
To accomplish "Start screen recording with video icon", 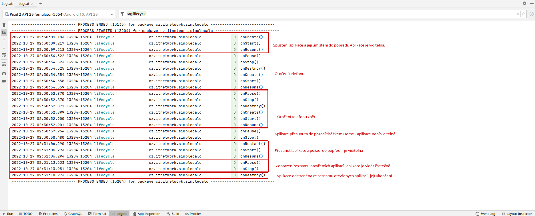I will pyautogui.click(x=4, y=81).
